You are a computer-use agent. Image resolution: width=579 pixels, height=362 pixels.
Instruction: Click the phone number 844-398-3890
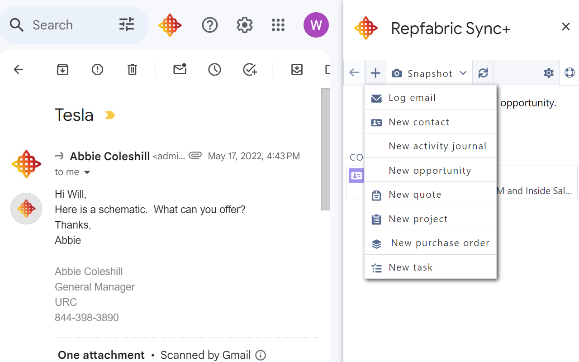click(87, 318)
